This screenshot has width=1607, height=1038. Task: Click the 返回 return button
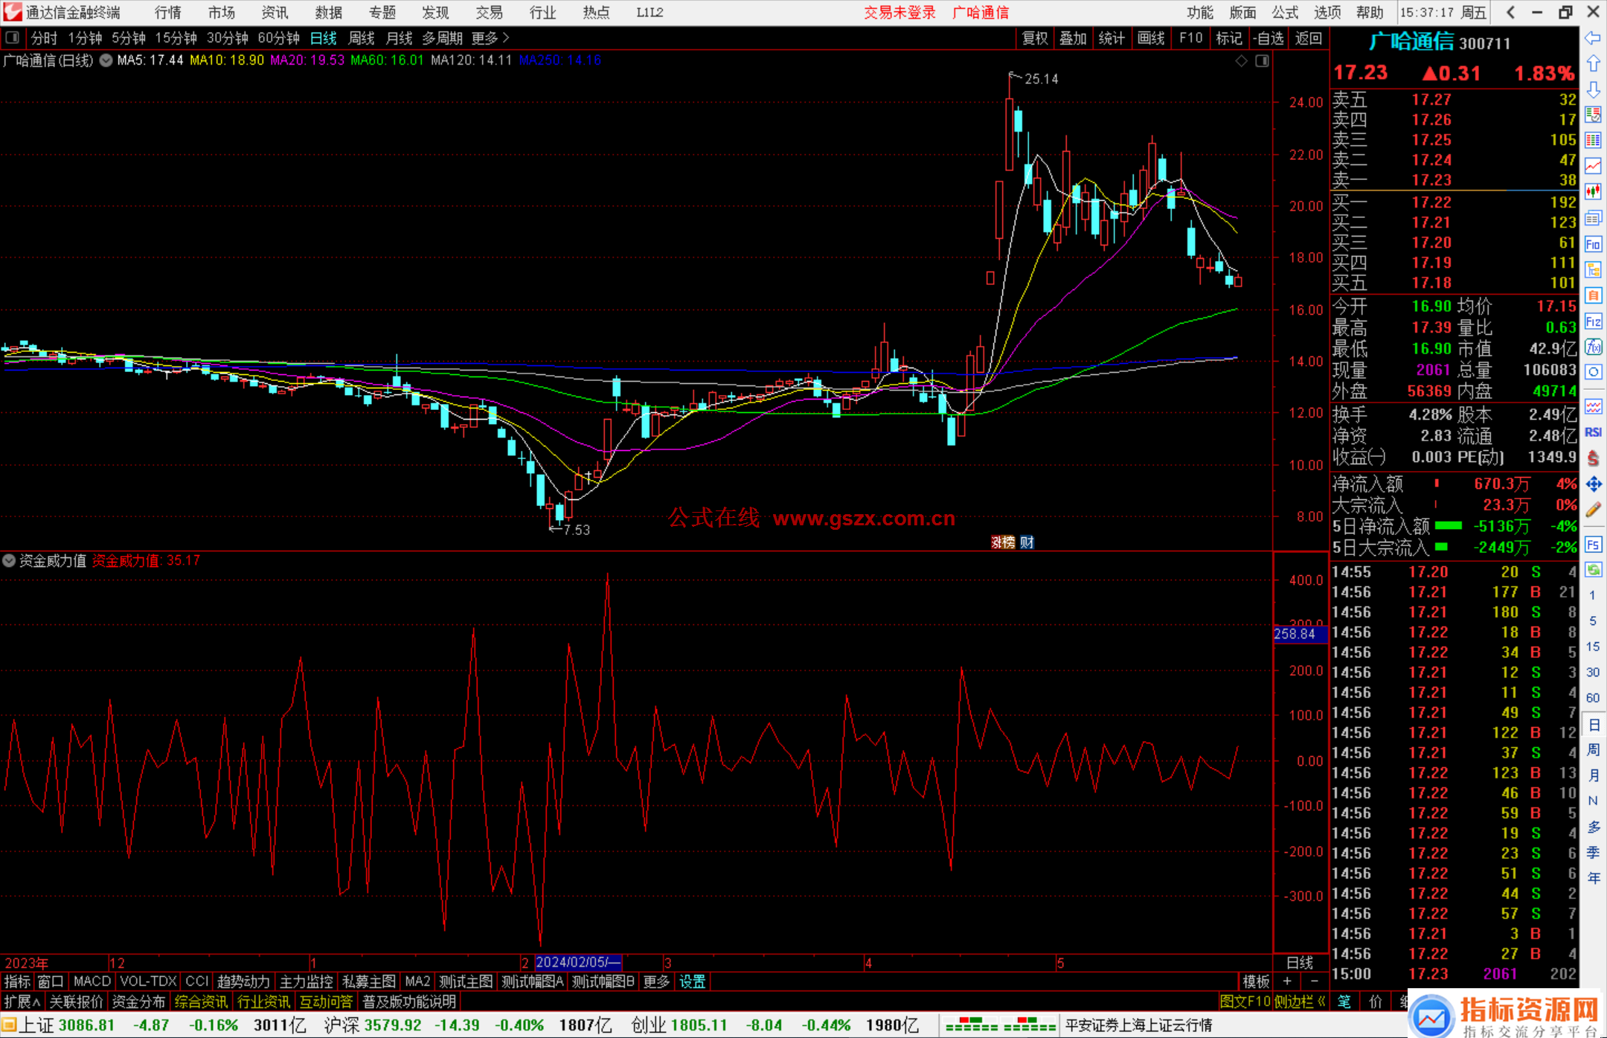pos(1309,38)
